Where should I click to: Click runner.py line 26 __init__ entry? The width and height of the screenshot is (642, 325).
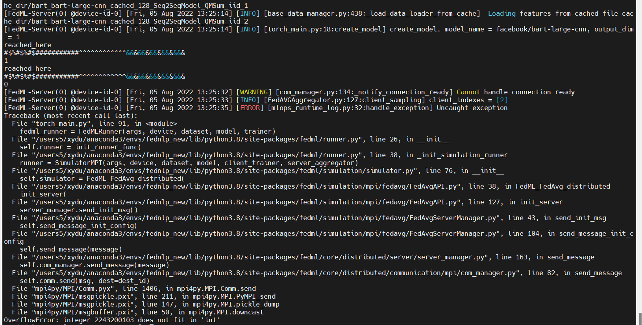pyautogui.click(x=230, y=139)
